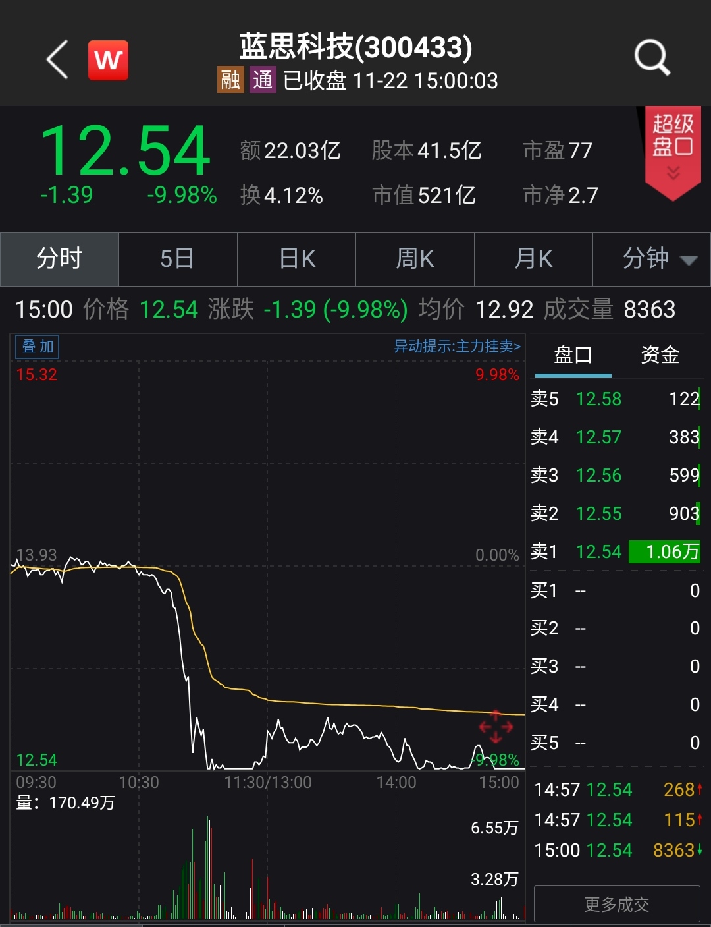Switch to the 日K daily chart tab

pyautogui.click(x=296, y=259)
